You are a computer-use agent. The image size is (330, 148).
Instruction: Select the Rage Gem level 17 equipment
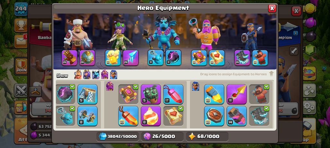173,94
